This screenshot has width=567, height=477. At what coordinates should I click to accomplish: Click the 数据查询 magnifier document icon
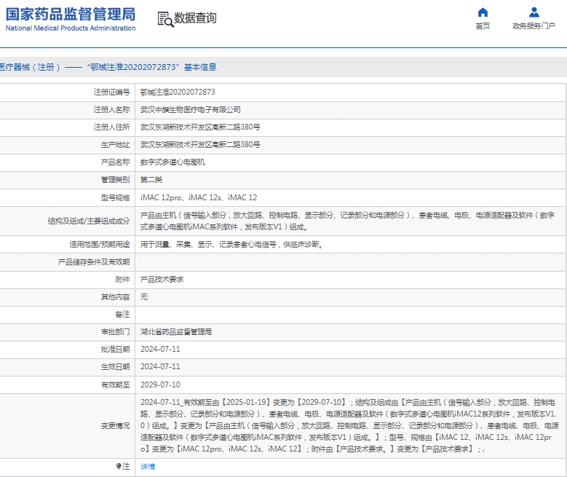click(165, 19)
